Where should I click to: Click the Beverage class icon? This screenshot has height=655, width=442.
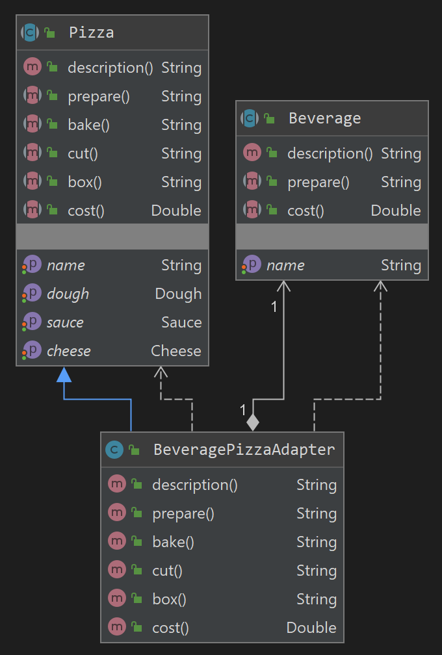(250, 118)
